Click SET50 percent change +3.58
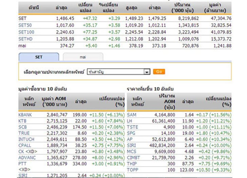The width and height of the screenshot is (247, 178). [x=114, y=25]
